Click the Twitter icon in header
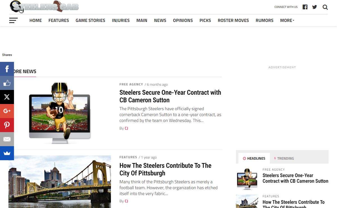The image size is (337, 208). [x=315, y=7]
